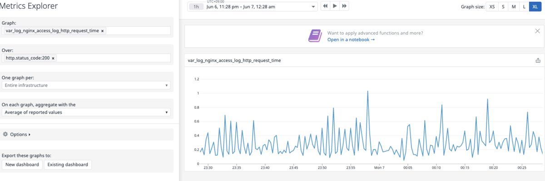This screenshot has height=181, width=545.
Task: Remove the http.status_code:200 filter tag
Action: coord(53,58)
